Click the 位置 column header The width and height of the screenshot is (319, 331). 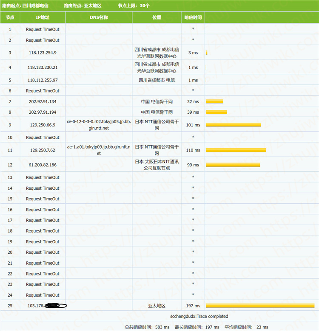point(157,17)
